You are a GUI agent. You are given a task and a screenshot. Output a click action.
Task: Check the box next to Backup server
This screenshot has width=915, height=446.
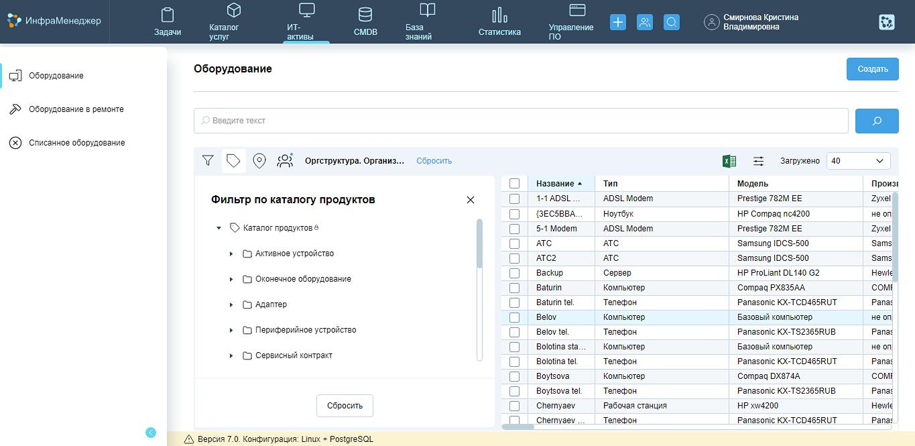tap(514, 273)
